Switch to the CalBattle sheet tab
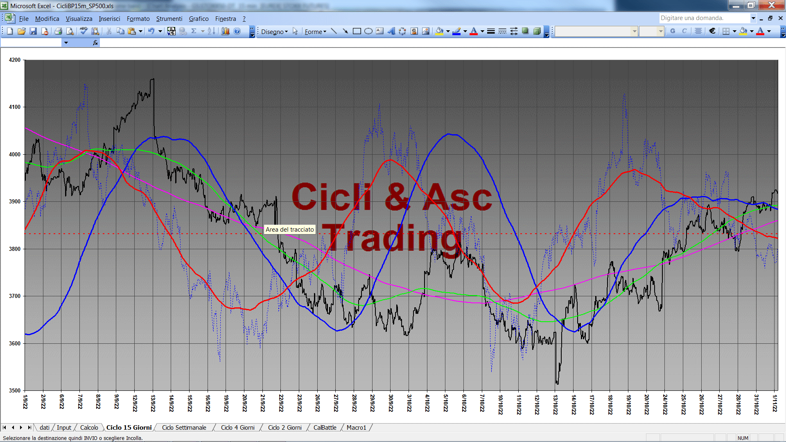 tap(325, 428)
